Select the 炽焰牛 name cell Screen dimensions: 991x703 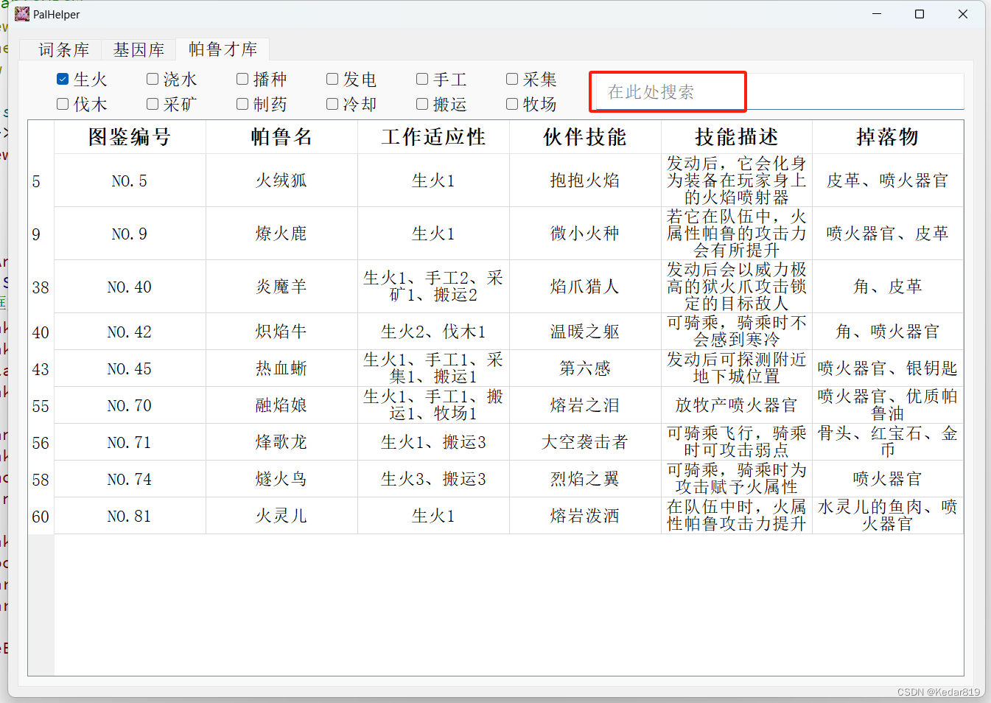(281, 332)
